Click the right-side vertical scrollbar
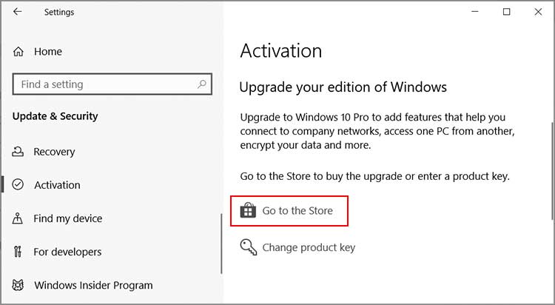This screenshot has width=555, height=305. (551, 170)
